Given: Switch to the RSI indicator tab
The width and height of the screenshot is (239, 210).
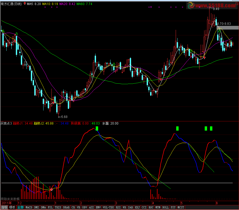Looking at the screenshot, I should [118, 207].
